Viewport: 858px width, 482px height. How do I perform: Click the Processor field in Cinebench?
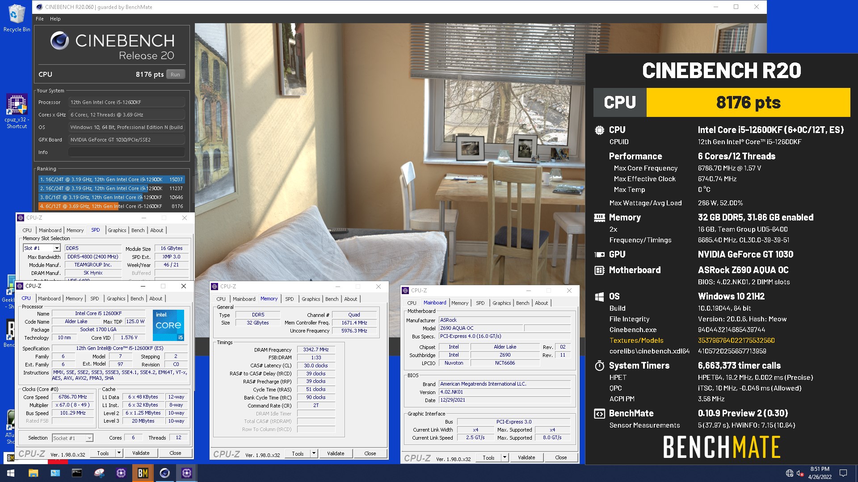(126, 102)
